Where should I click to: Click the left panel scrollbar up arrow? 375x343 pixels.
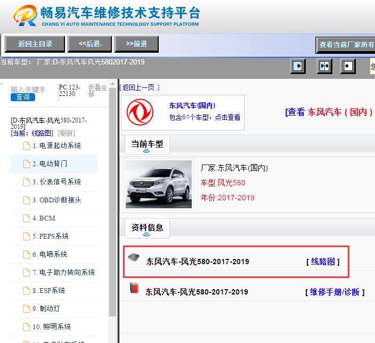pyautogui.click(x=112, y=84)
